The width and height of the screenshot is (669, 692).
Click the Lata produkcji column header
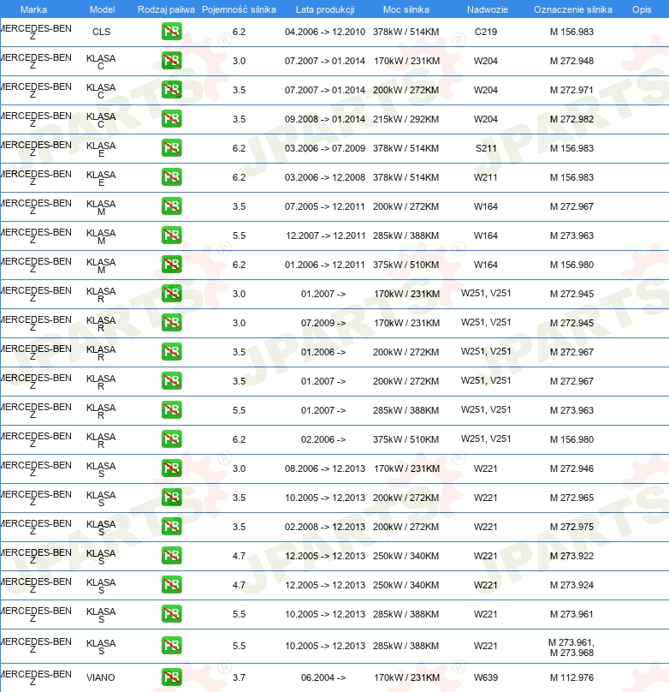(x=325, y=9)
